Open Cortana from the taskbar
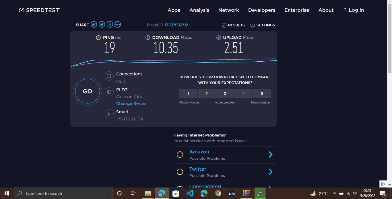Image resolution: width=392 pixels, height=199 pixels. [119, 193]
